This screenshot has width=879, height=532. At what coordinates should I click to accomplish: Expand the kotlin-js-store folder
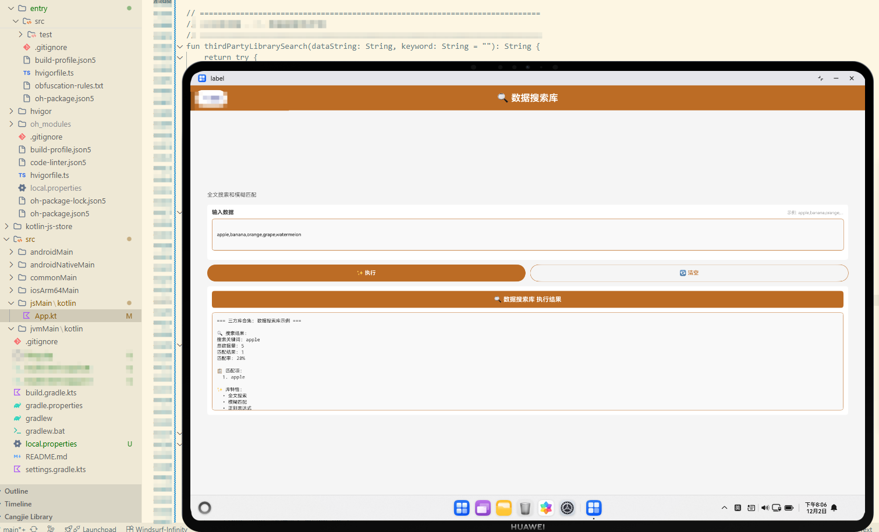coord(6,226)
